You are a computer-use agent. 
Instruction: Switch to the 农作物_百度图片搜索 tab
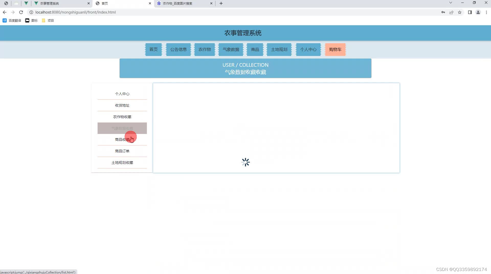click(x=184, y=3)
